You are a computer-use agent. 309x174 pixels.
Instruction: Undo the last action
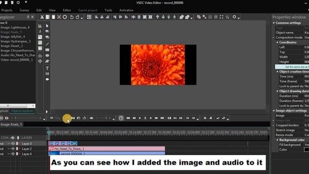click(72, 17)
